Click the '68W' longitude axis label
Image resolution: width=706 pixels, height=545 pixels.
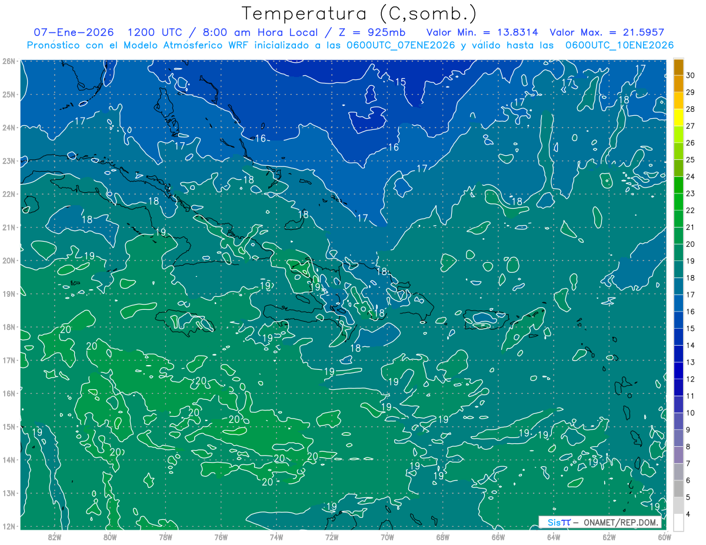(442, 537)
